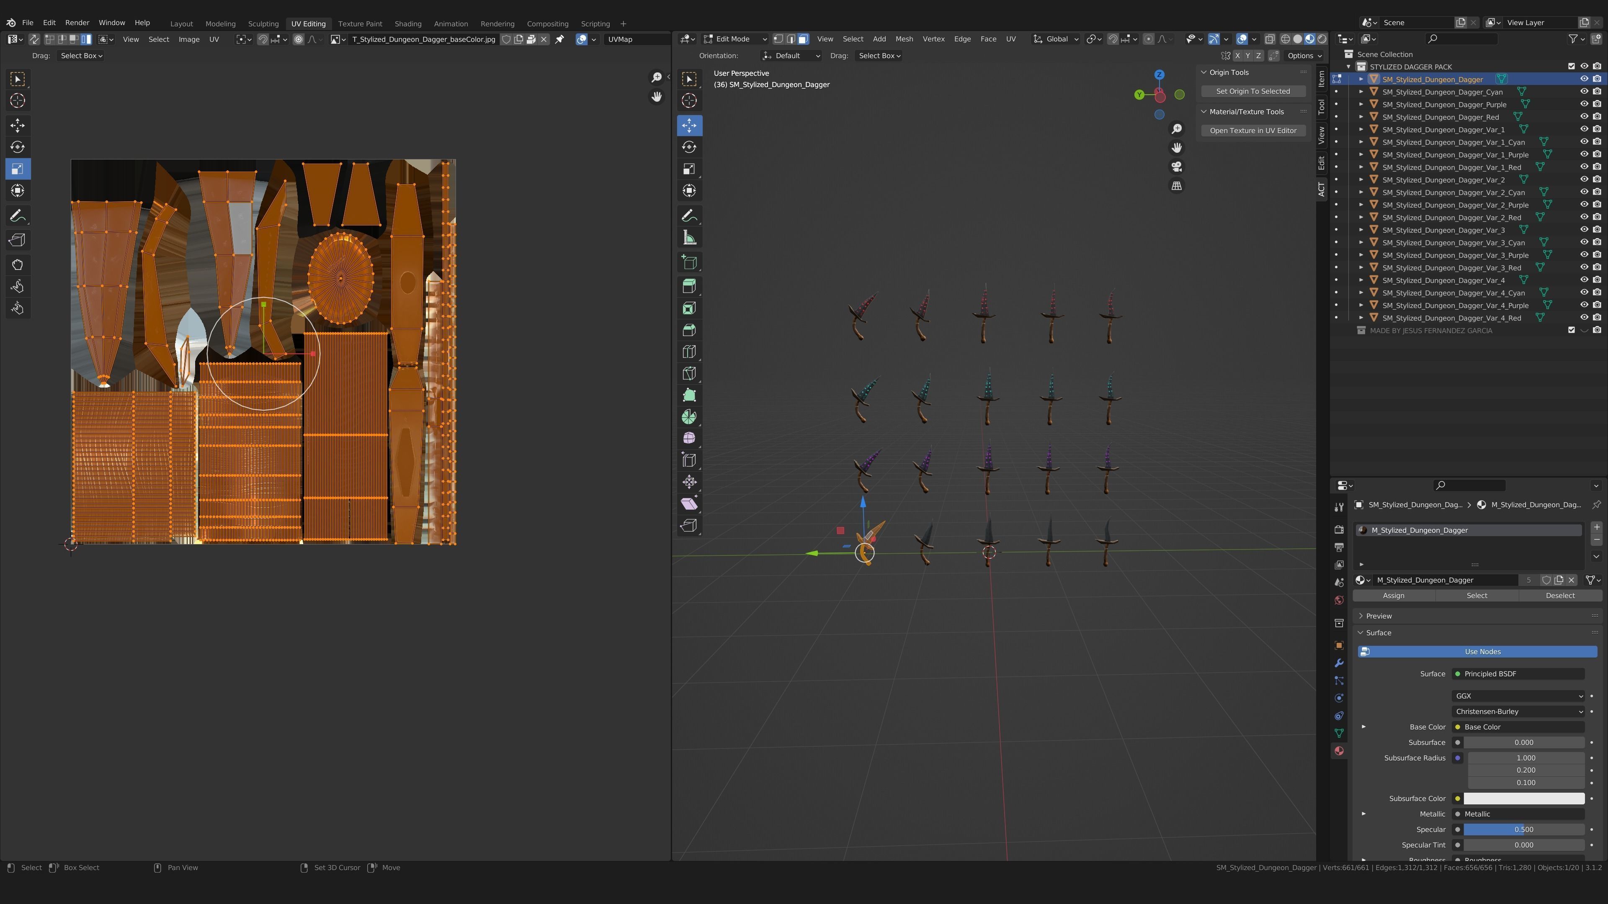Adjust the Specular slider

point(1523,829)
